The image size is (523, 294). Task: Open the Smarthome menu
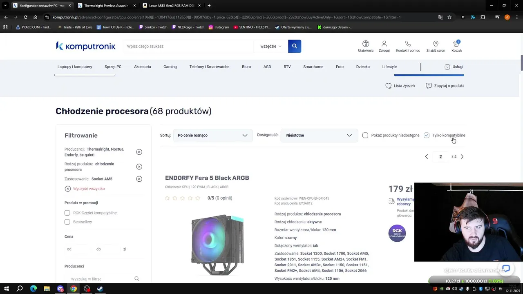(x=313, y=67)
